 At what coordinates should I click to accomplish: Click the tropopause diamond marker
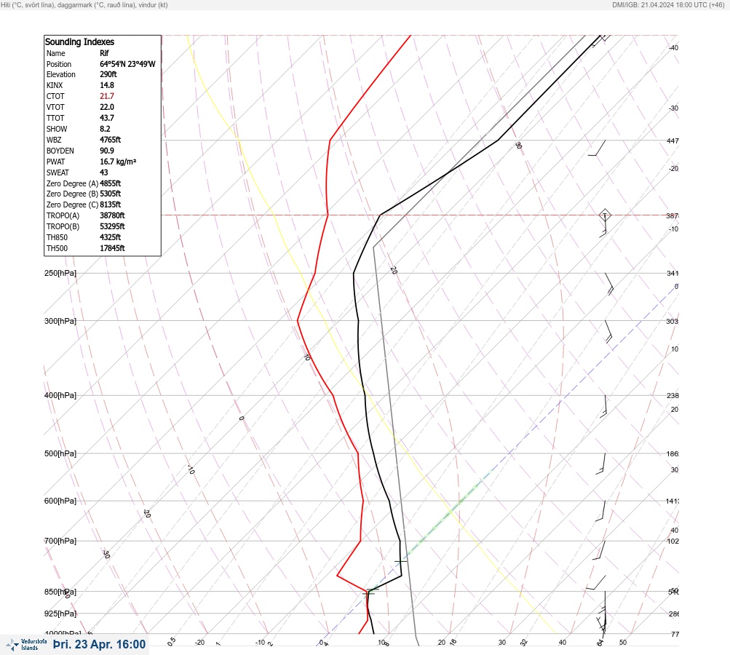click(605, 215)
